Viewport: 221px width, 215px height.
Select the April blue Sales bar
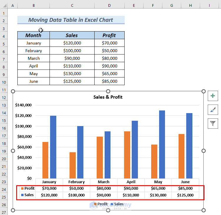pos(135,150)
